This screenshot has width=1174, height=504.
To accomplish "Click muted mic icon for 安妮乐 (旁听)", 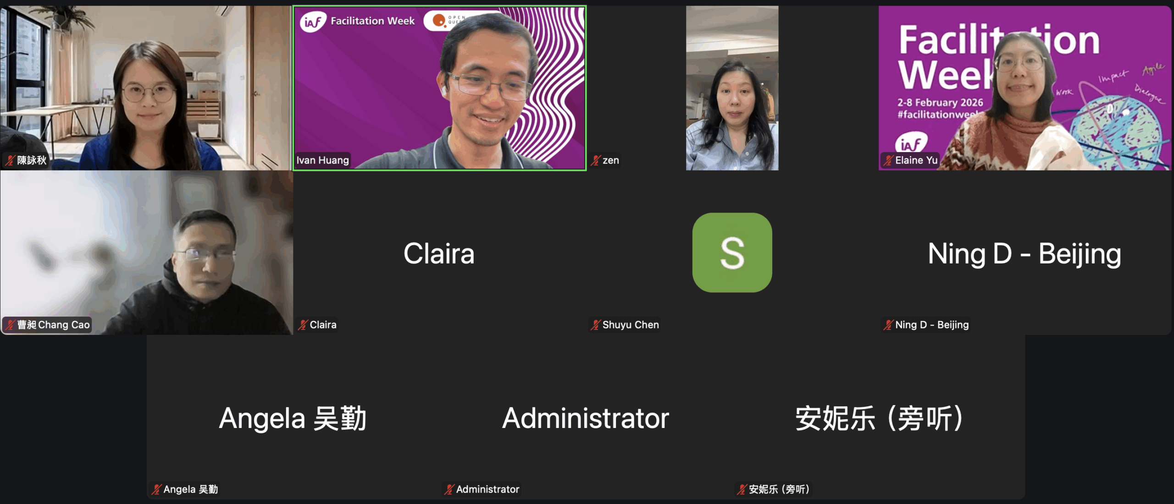I will 742,489.
